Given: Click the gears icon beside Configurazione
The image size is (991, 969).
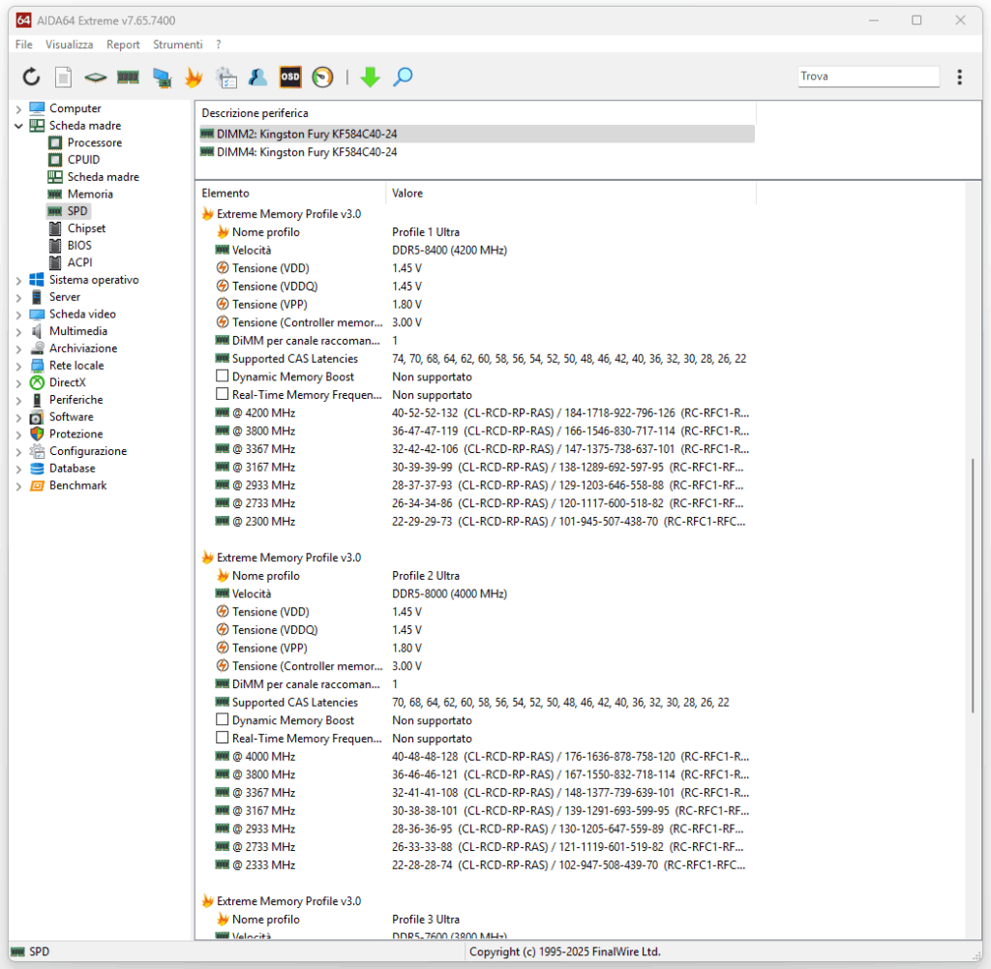Looking at the screenshot, I should [38, 451].
